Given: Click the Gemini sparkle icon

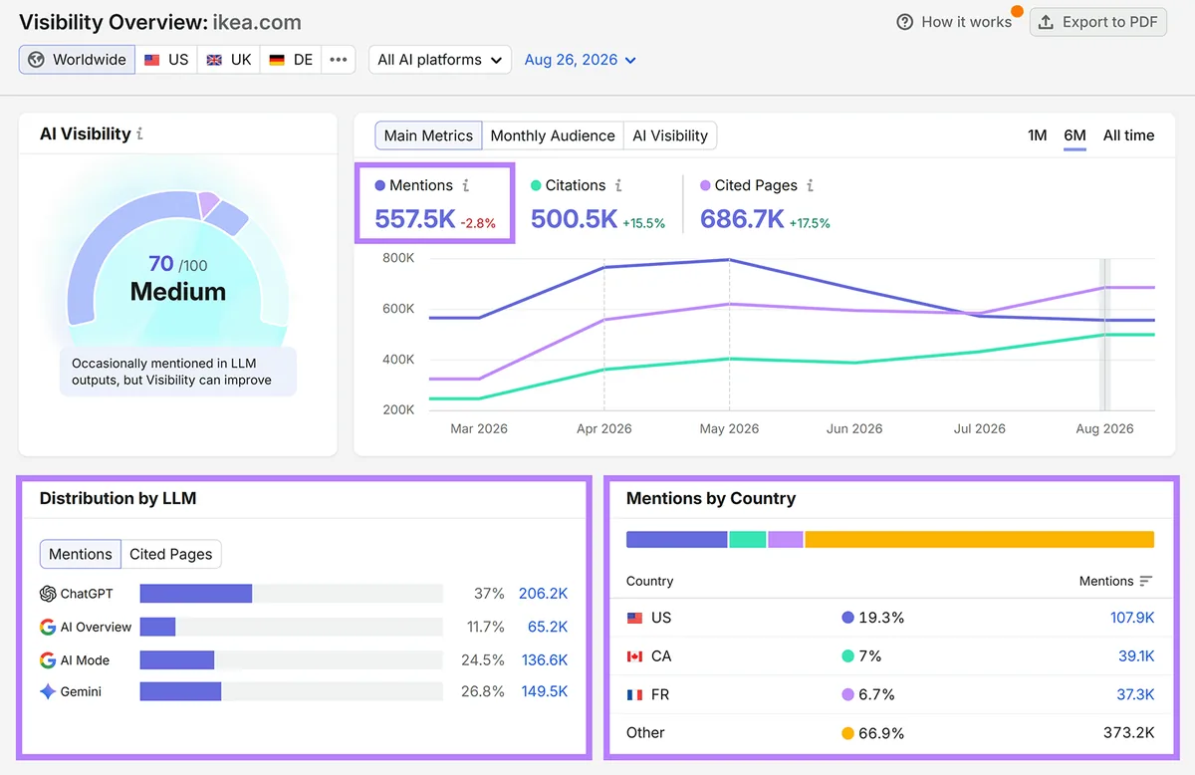Looking at the screenshot, I should click(48, 691).
